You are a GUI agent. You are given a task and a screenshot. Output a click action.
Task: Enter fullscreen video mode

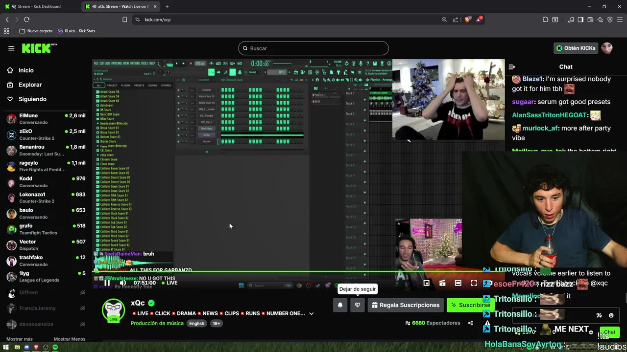pyautogui.click(x=474, y=283)
